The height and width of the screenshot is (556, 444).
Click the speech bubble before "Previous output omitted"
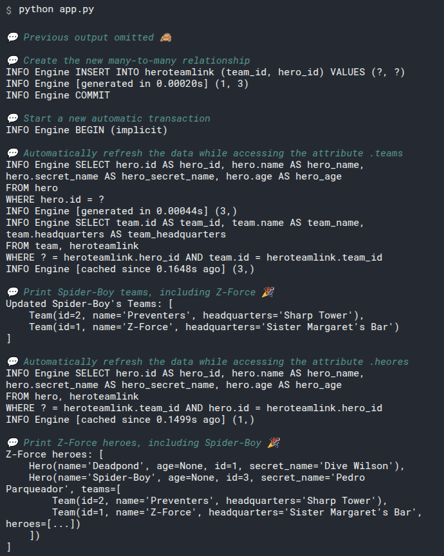tap(12, 37)
